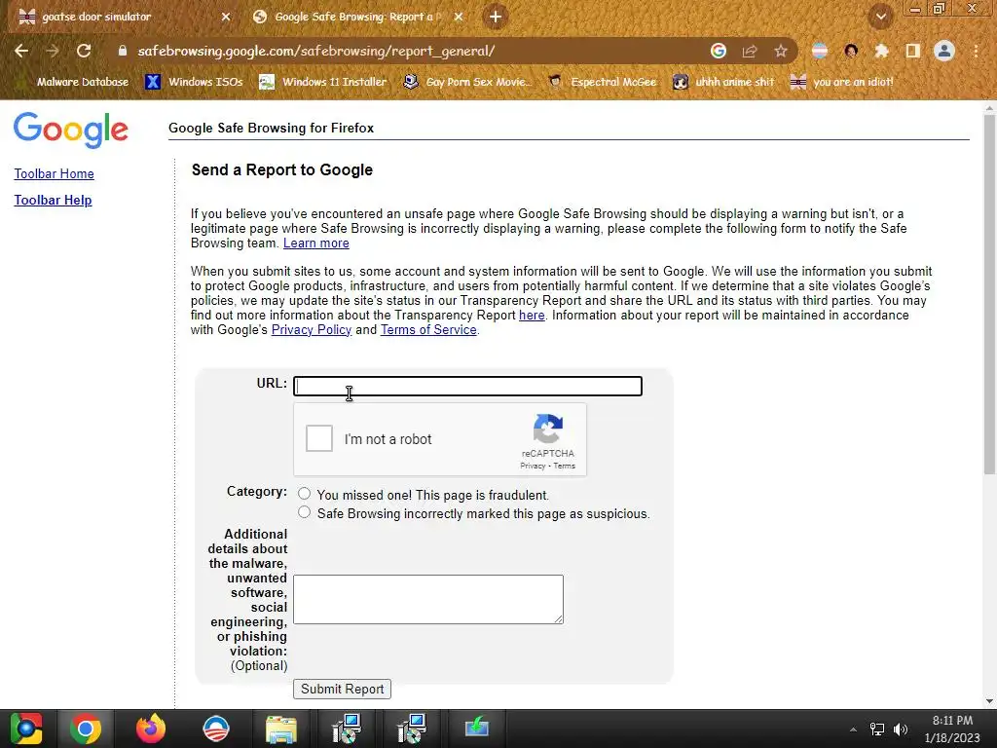Toggle the browser side panel icon
This screenshot has height=748, width=997.
tap(913, 51)
